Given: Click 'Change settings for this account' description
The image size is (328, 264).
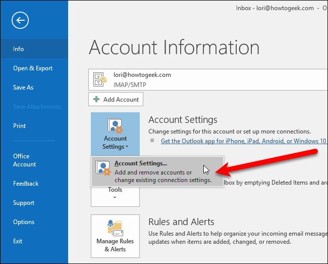Looking at the screenshot, I should pos(230,131).
